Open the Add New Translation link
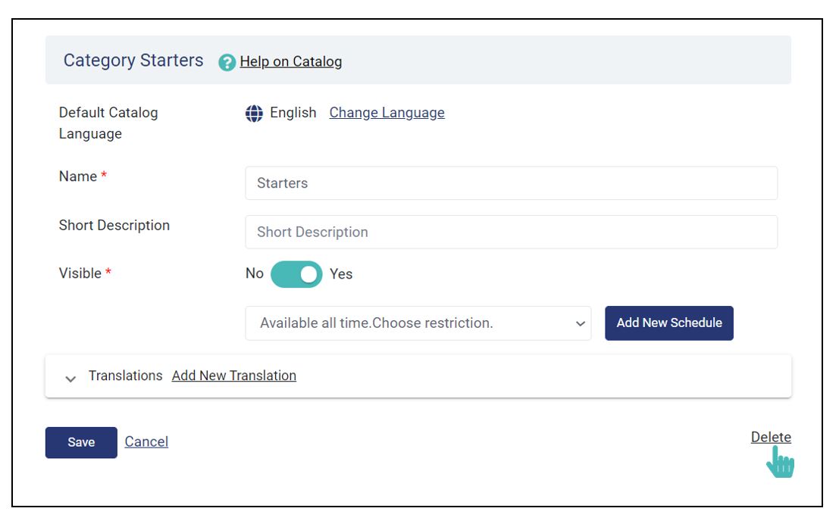839x527 pixels. (x=234, y=376)
